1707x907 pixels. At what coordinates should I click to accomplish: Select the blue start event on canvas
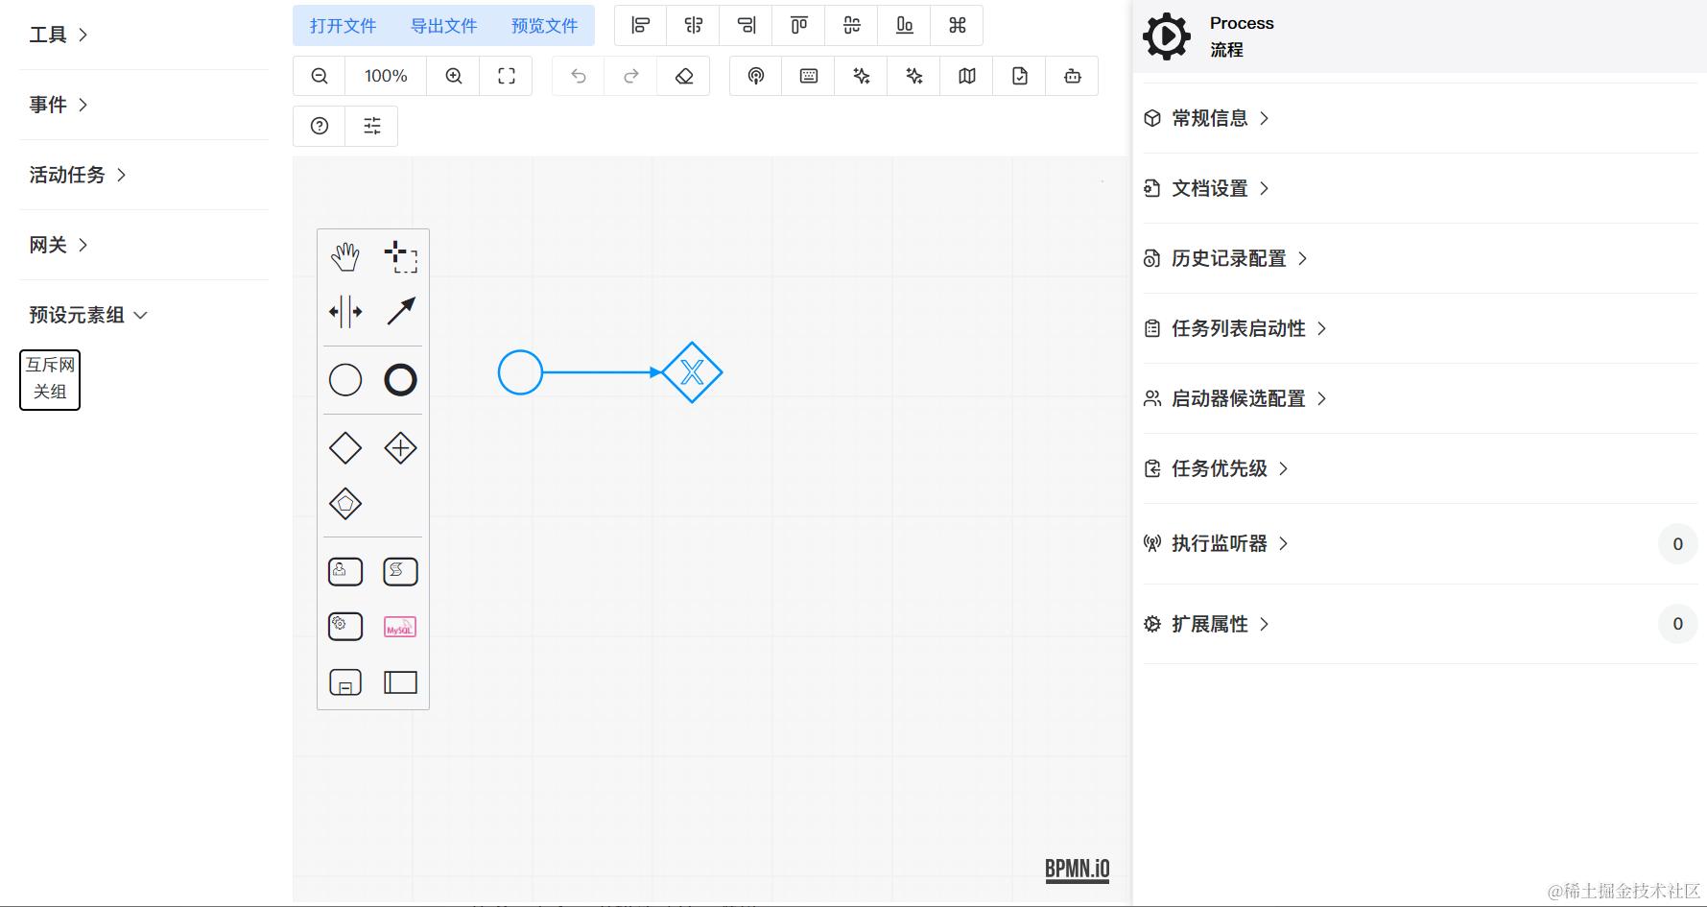520,372
